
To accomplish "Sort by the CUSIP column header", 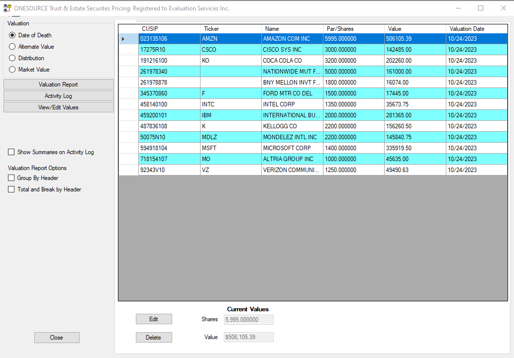I will coord(169,29).
